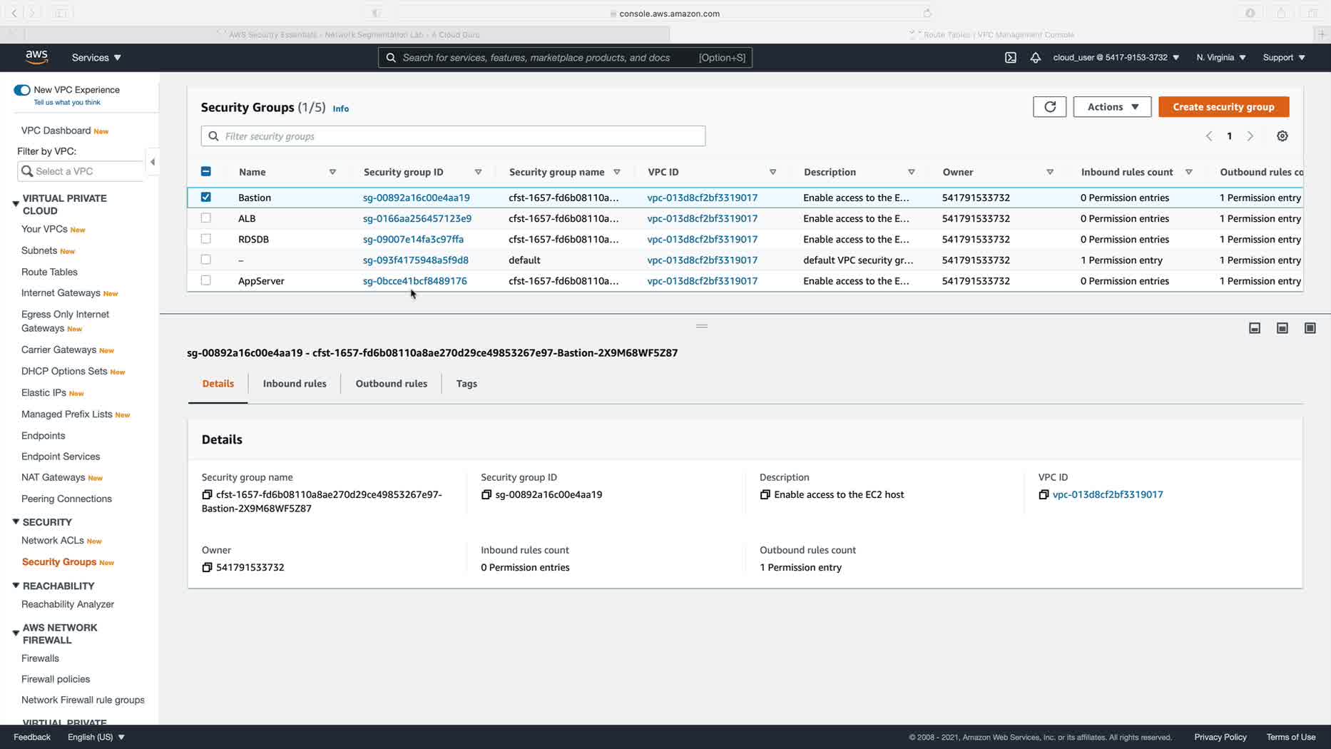This screenshot has width=1331, height=749.
Task: Uncheck the Bastion security group checkbox
Action: pyautogui.click(x=206, y=198)
